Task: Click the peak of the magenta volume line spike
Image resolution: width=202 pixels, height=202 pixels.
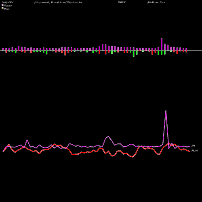Action: 166,111
